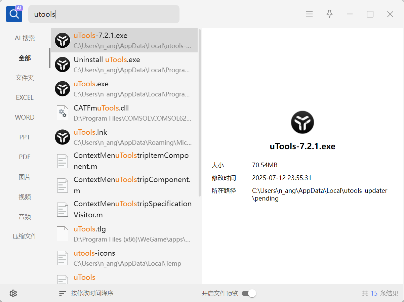Toggle the 开启文件预览 switch off
Image resolution: width=404 pixels, height=302 pixels.
(249, 293)
